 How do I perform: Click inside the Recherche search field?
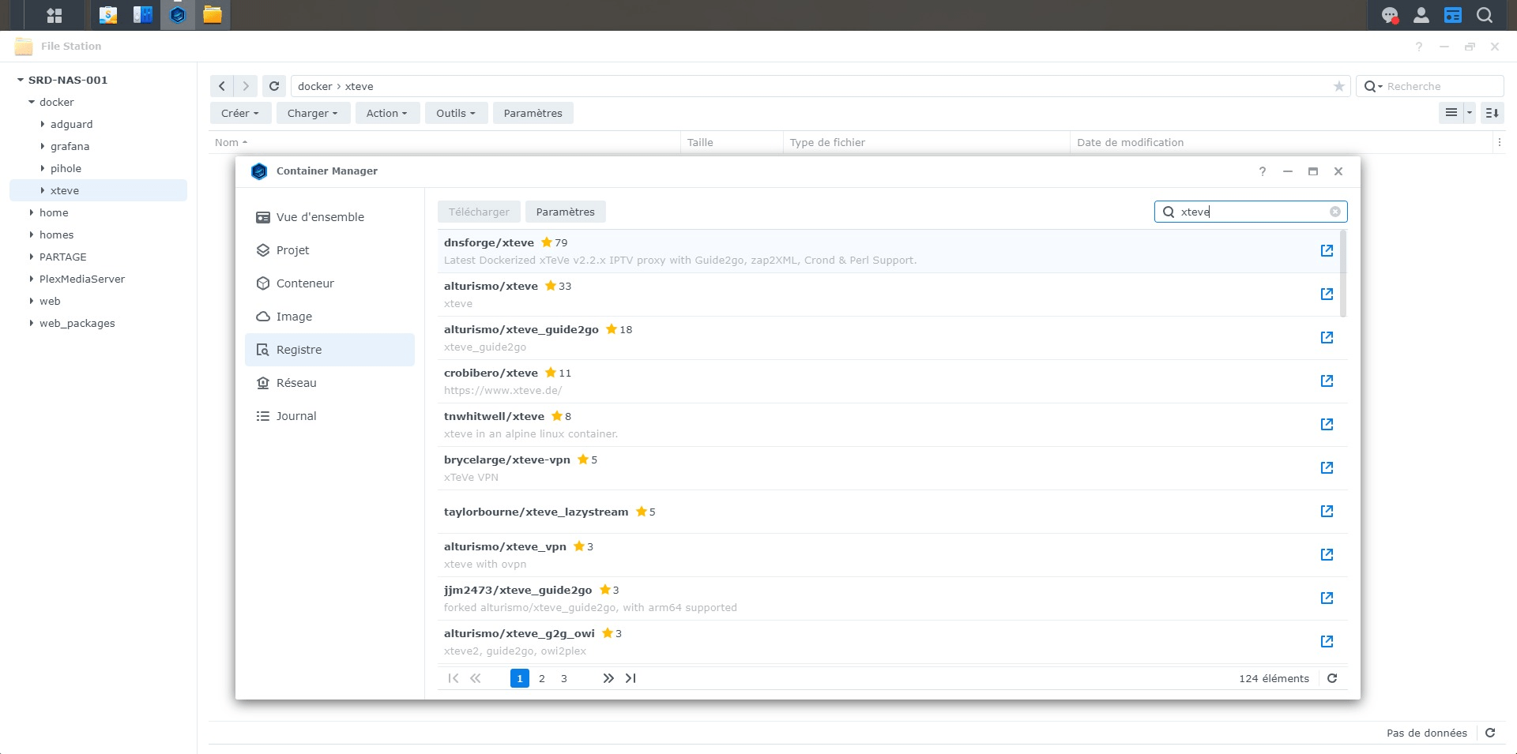(1430, 86)
